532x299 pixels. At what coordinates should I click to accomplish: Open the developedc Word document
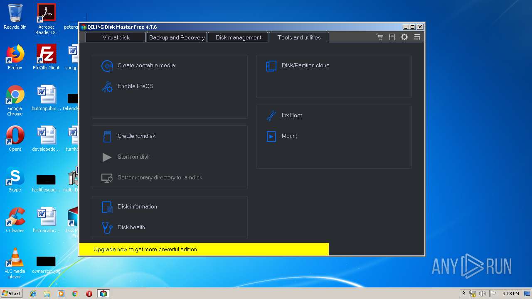46,139
